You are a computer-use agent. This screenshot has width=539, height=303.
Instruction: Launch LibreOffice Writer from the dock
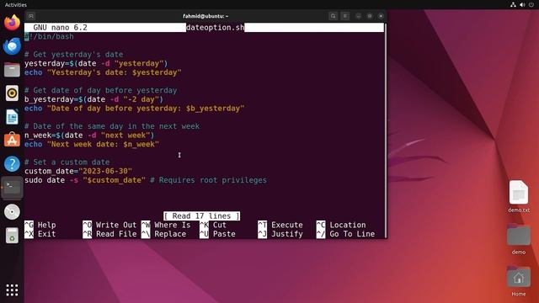[12, 117]
